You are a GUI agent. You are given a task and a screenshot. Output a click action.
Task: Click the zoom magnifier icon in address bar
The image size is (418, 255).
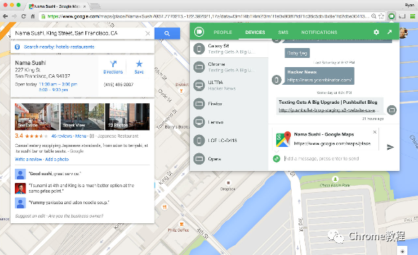pyautogui.click(x=374, y=16)
